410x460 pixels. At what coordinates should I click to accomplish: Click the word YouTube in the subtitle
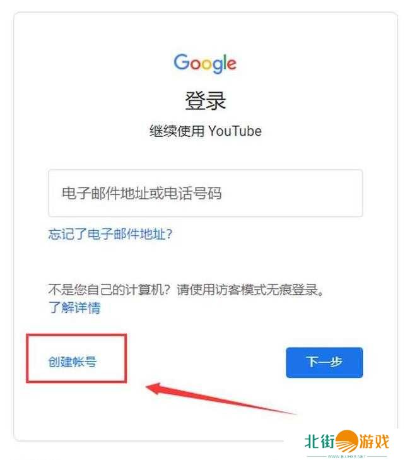[235, 131]
